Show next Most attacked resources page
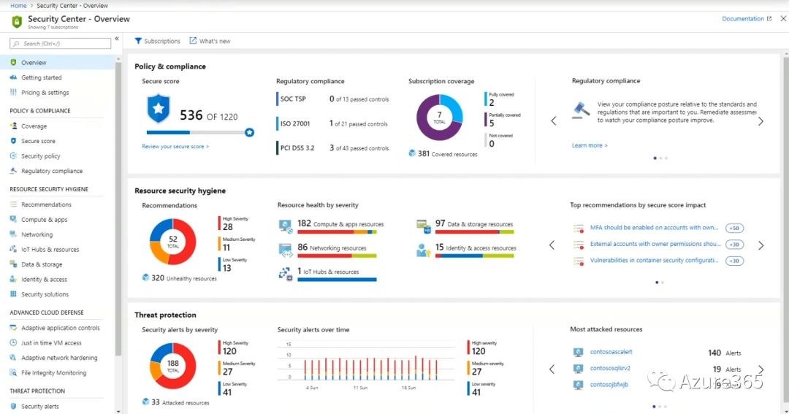 [x=761, y=369]
